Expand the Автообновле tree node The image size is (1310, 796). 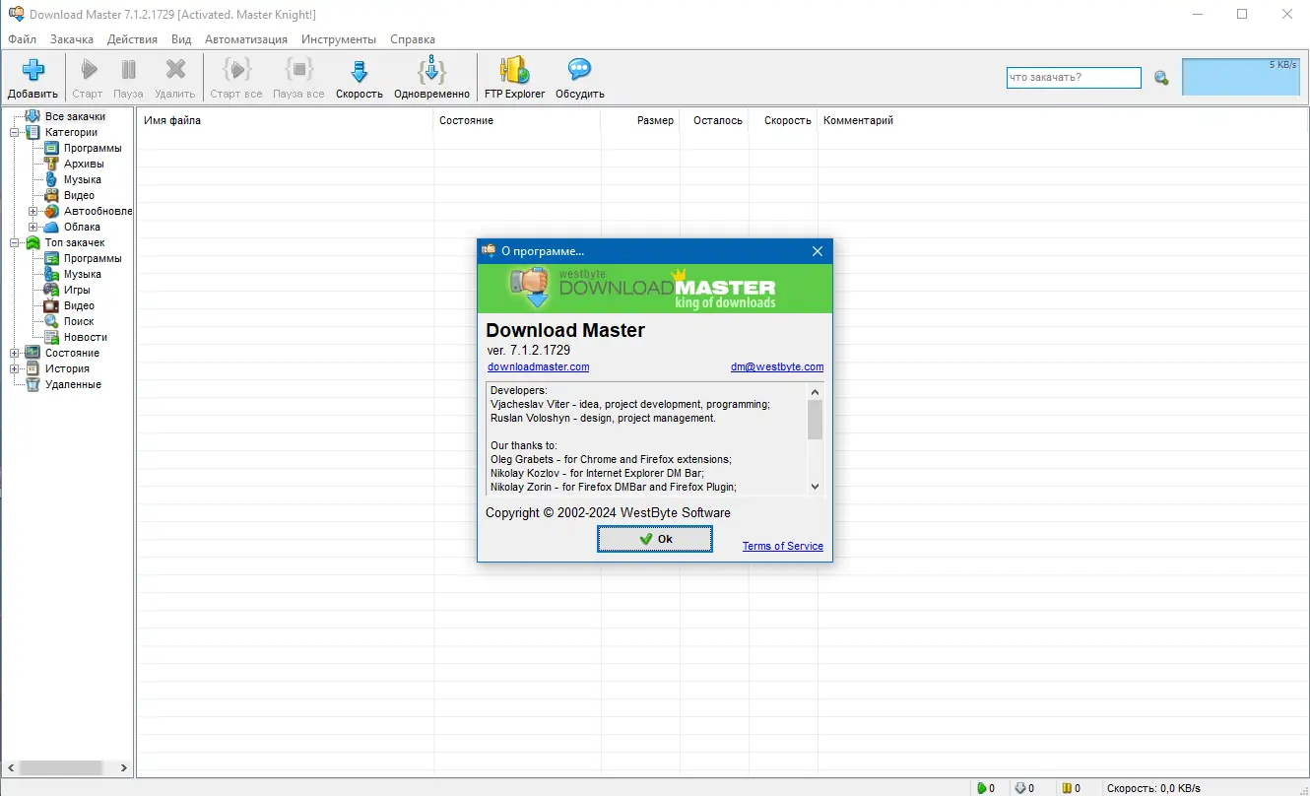click(x=33, y=211)
